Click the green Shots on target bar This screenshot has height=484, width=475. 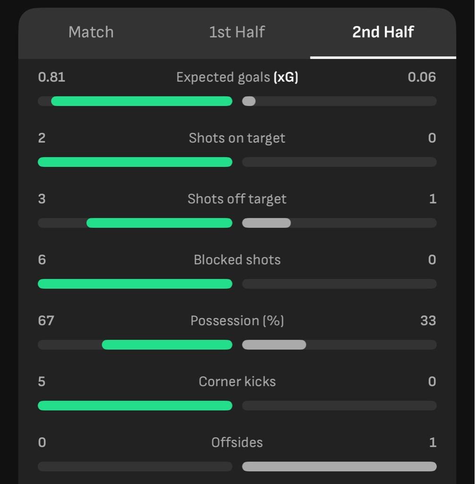tap(135, 162)
